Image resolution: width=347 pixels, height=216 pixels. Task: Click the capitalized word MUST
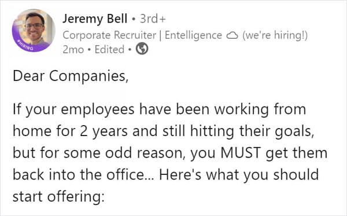[x=241, y=153]
